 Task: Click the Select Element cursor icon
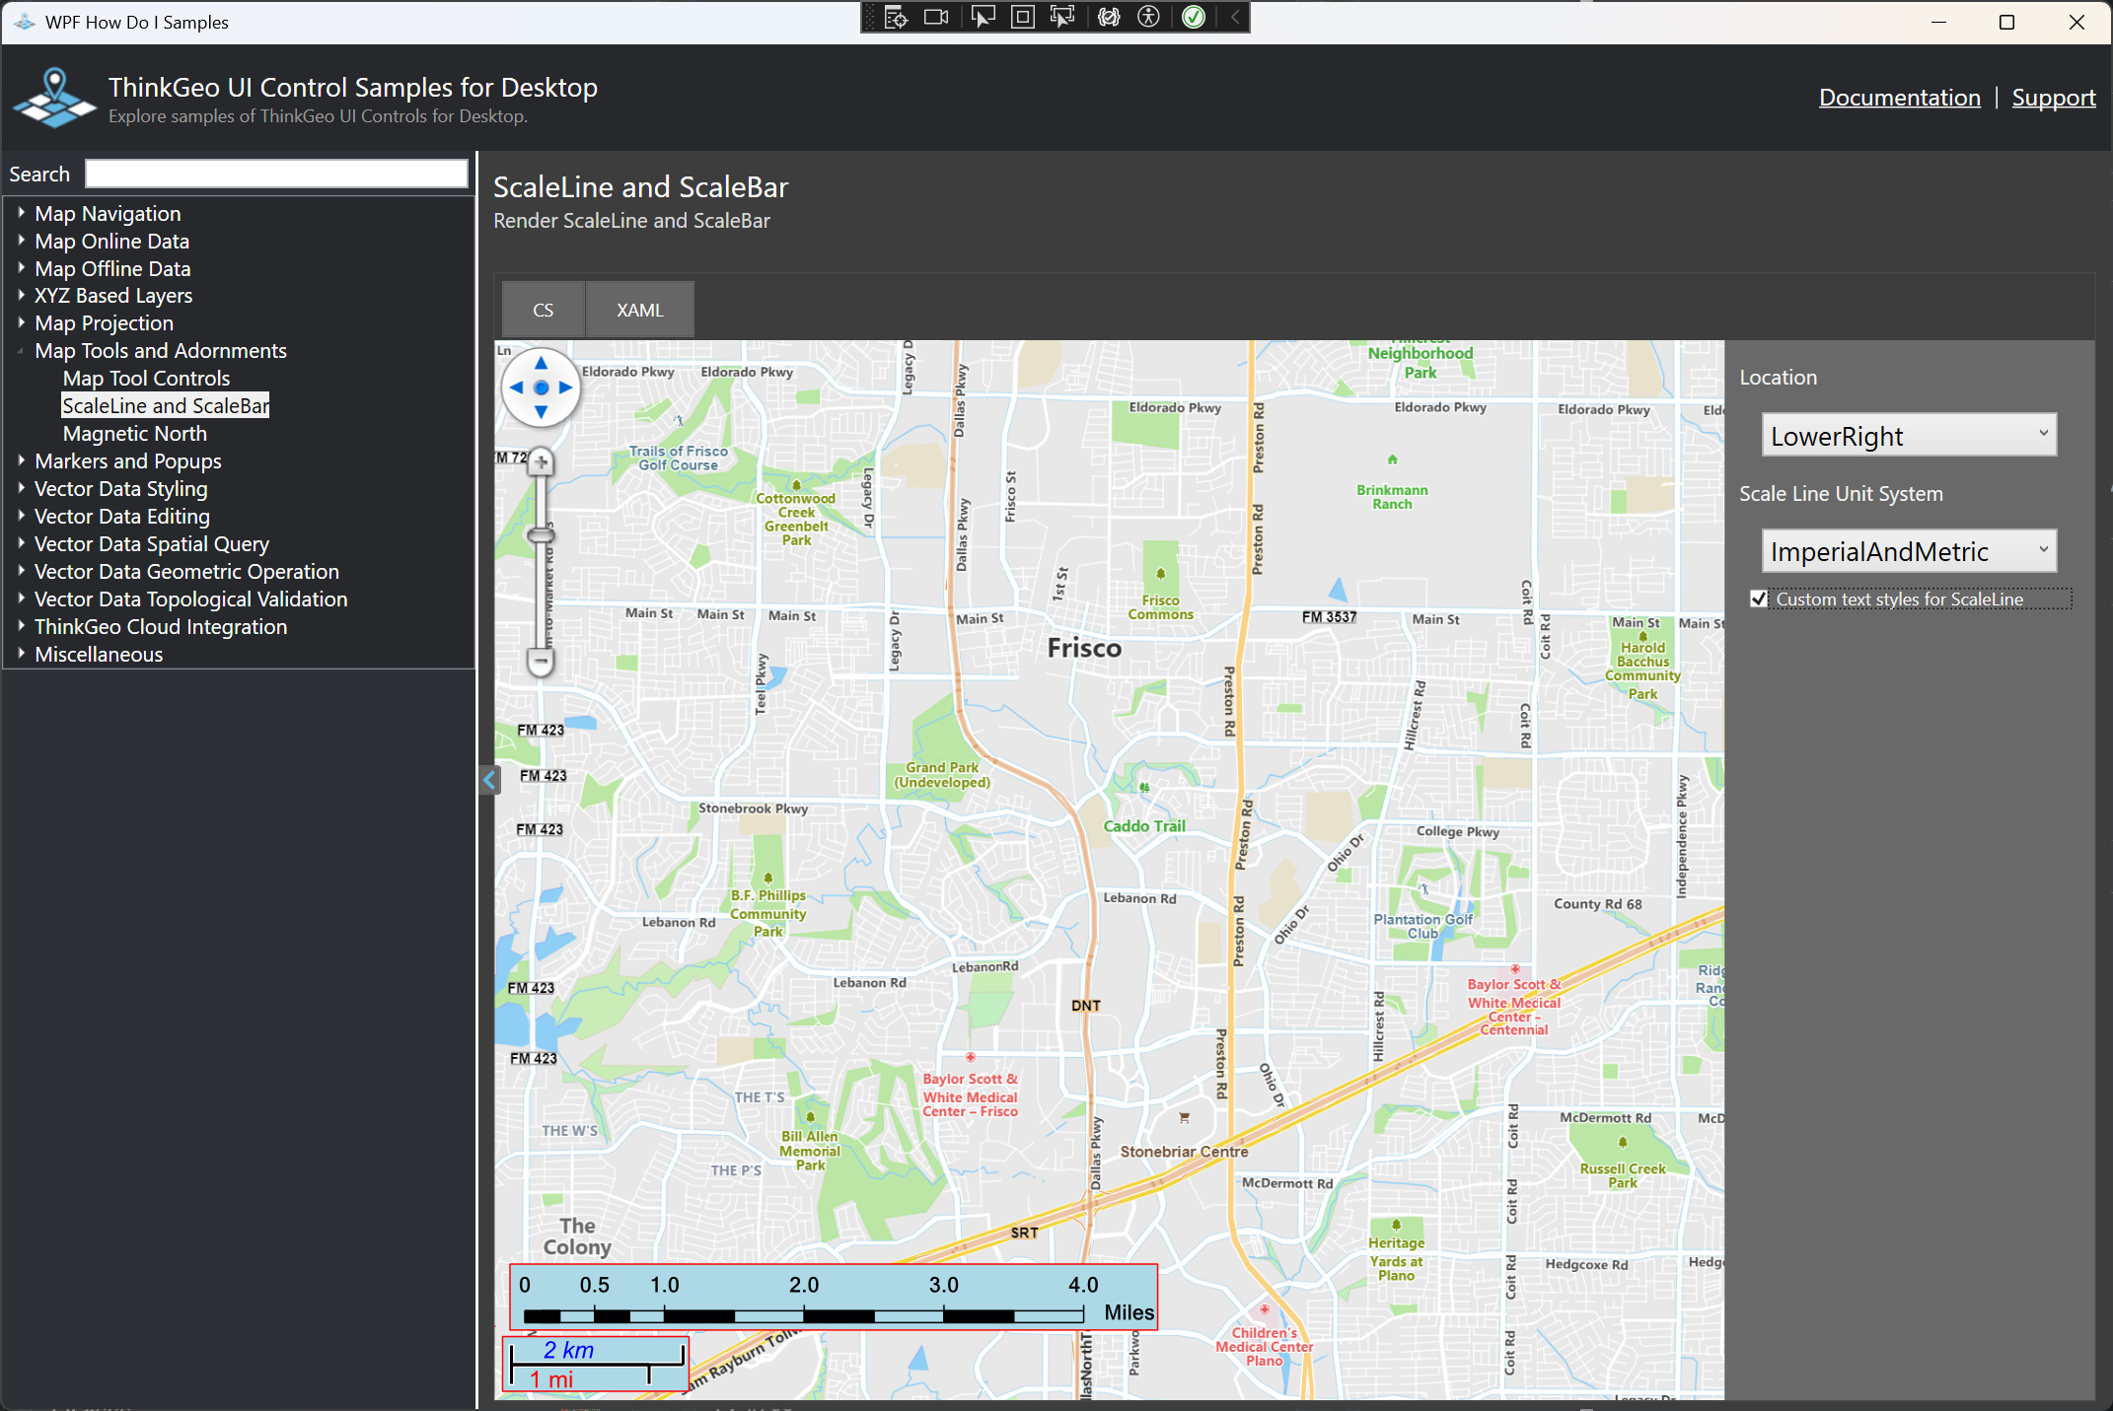(x=983, y=17)
